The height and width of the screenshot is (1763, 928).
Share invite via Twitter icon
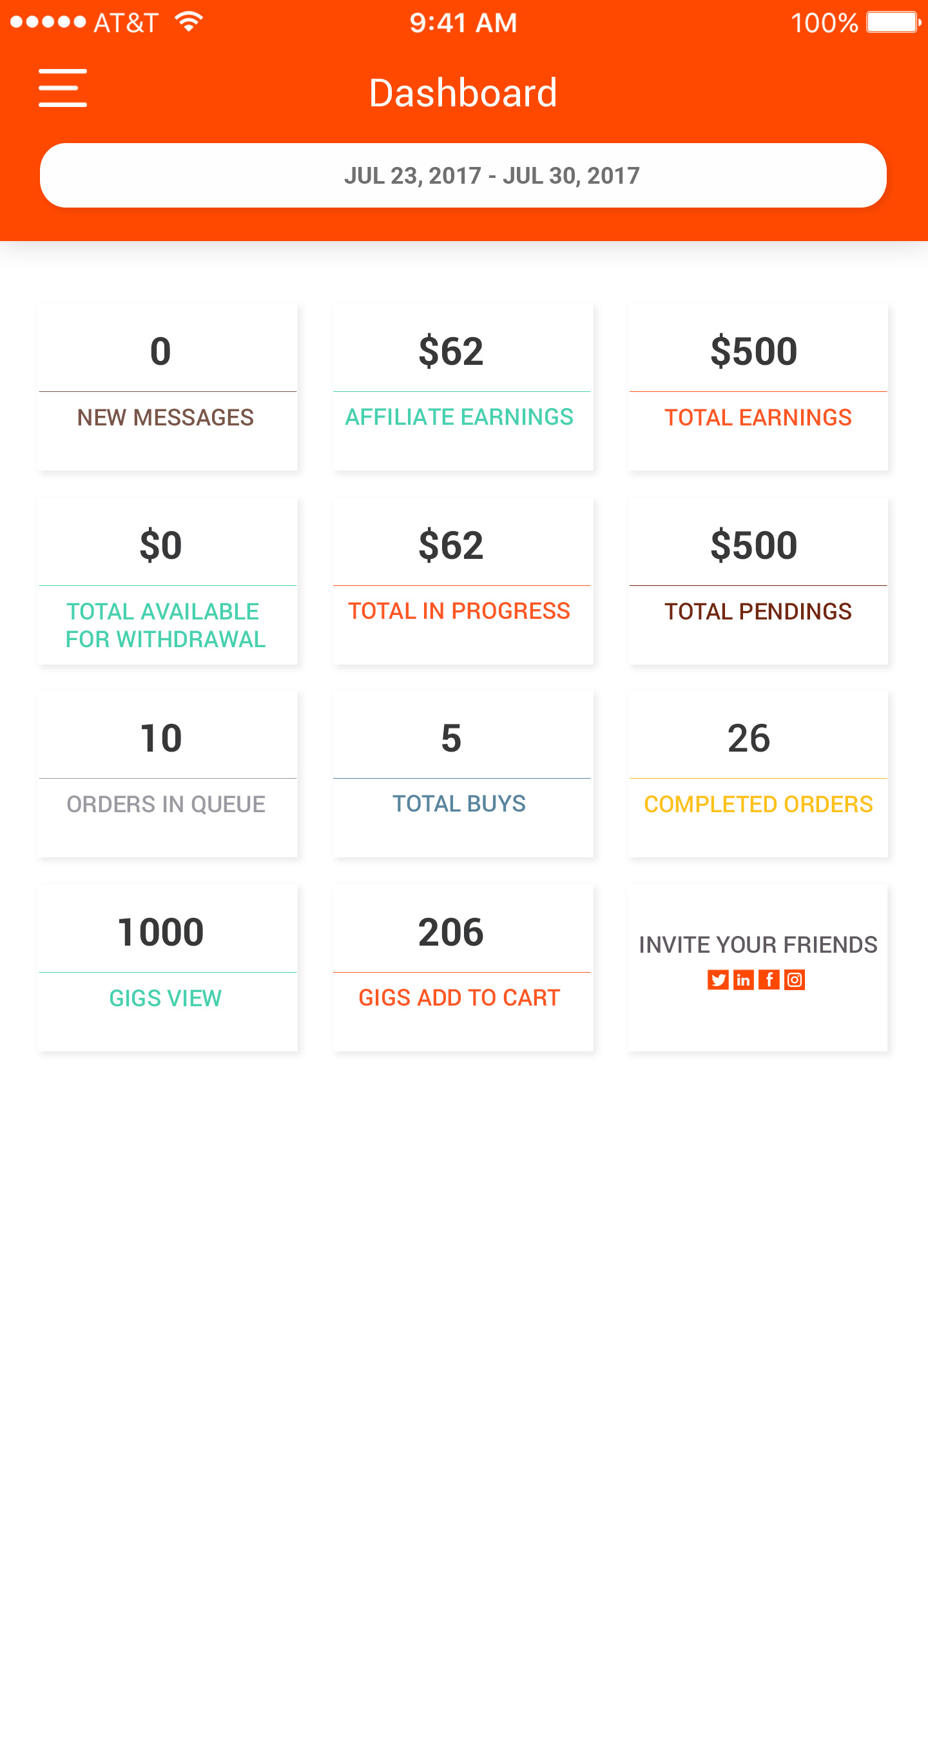point(717,980)
